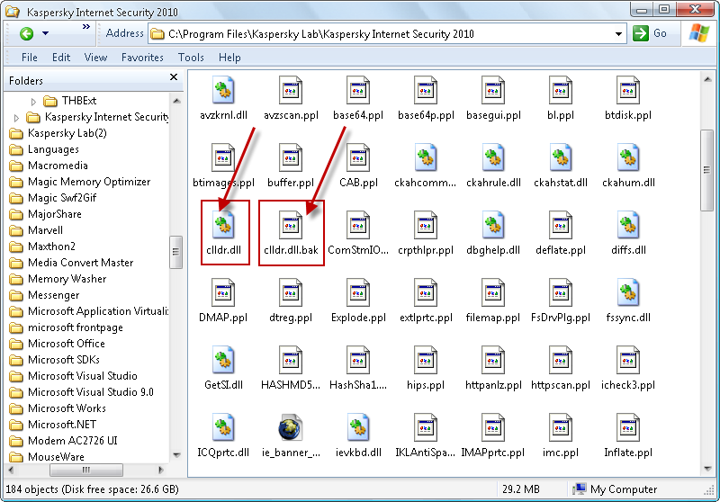Expand the Kaspersky Internet Security folder node
This screenshot has width=720, height=502.
pos(16,118)
